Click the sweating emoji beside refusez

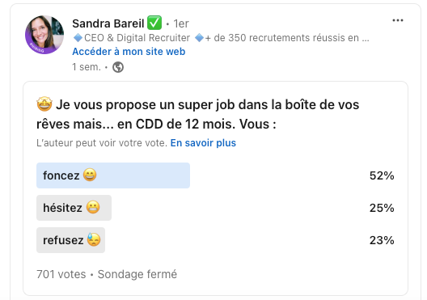pos(94,239)
